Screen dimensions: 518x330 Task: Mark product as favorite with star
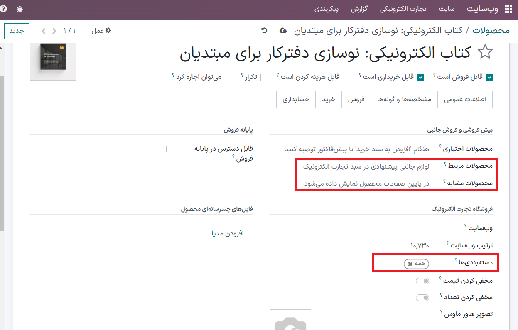484,53
